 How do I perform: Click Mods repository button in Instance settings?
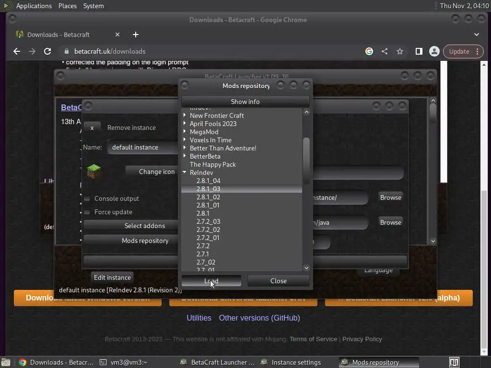point(131,241)
